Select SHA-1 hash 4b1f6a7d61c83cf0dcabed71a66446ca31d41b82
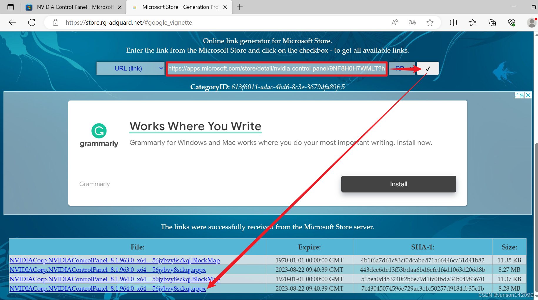The width and height of the screenshot is (538, 300). [423, 260]
